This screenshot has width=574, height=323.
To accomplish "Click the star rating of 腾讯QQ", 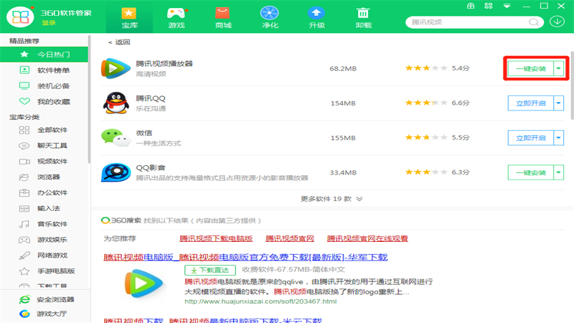I will point(426,103).
